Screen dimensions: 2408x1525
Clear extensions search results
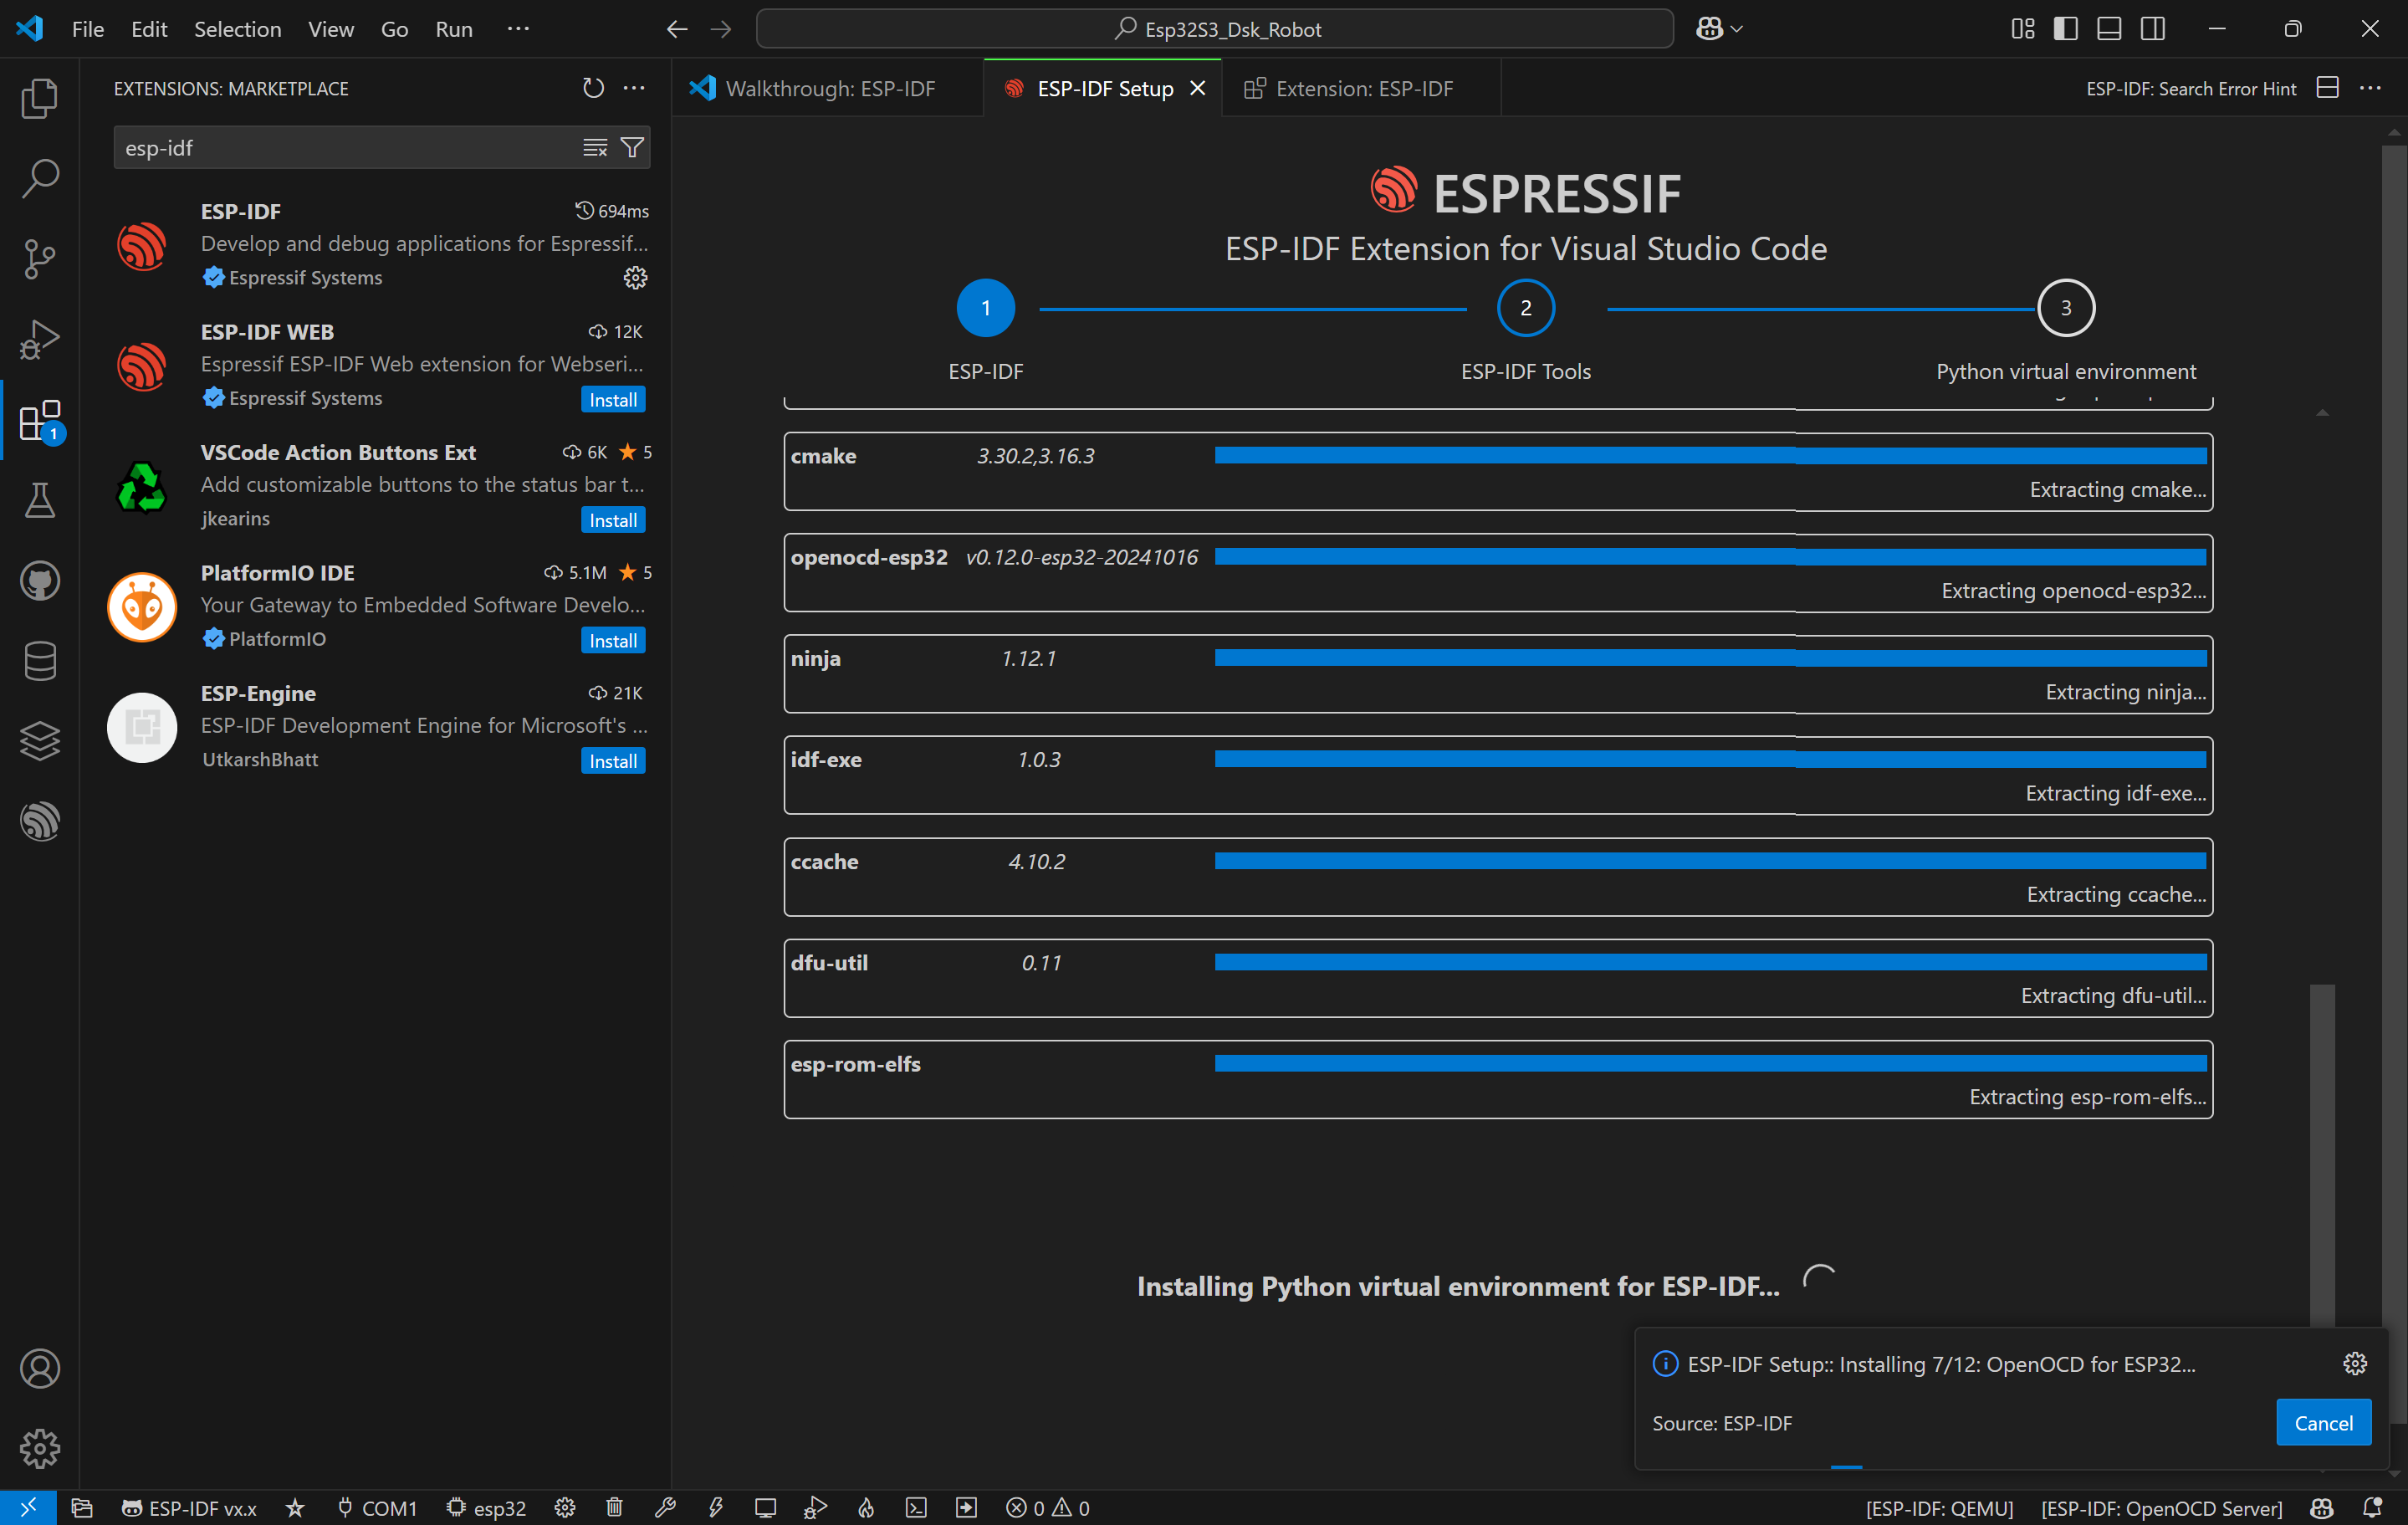coord(595,148)
